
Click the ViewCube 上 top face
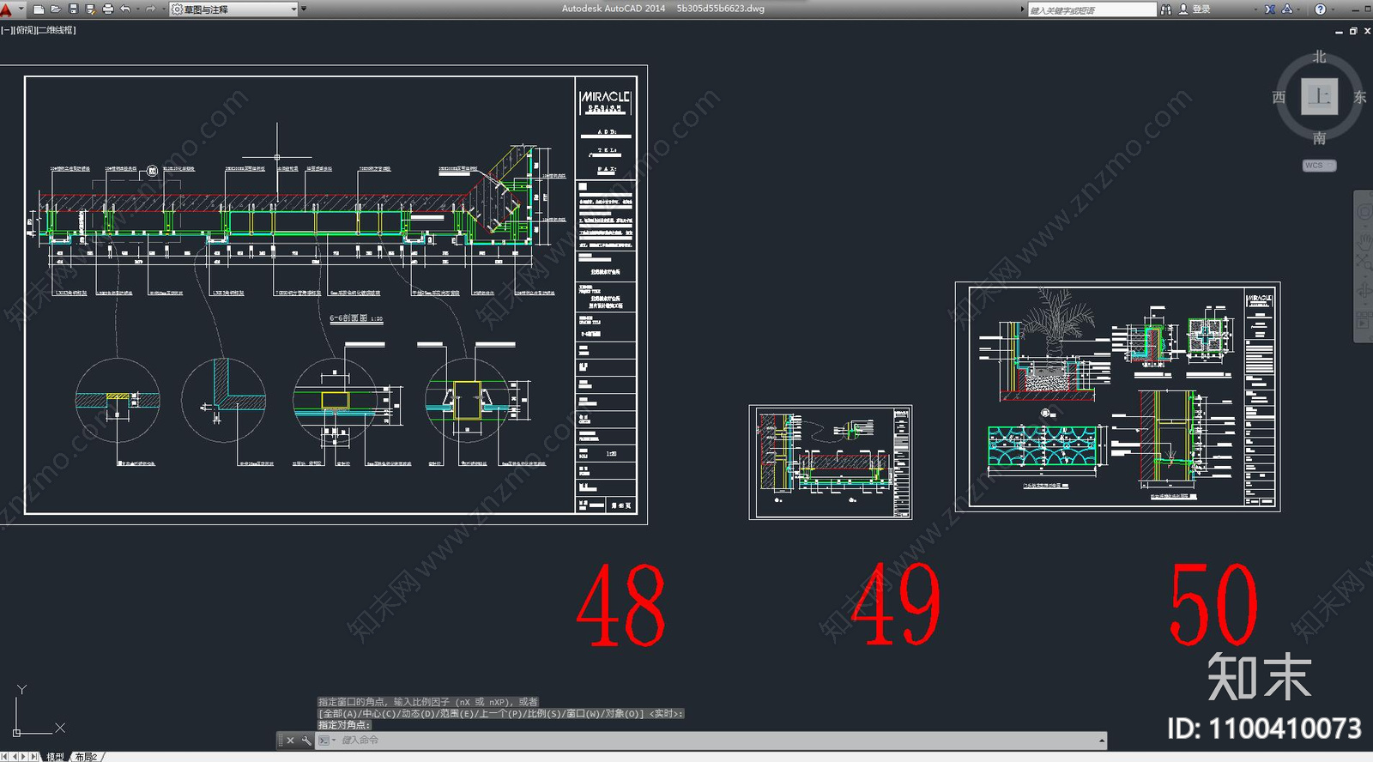point(1319,96)
